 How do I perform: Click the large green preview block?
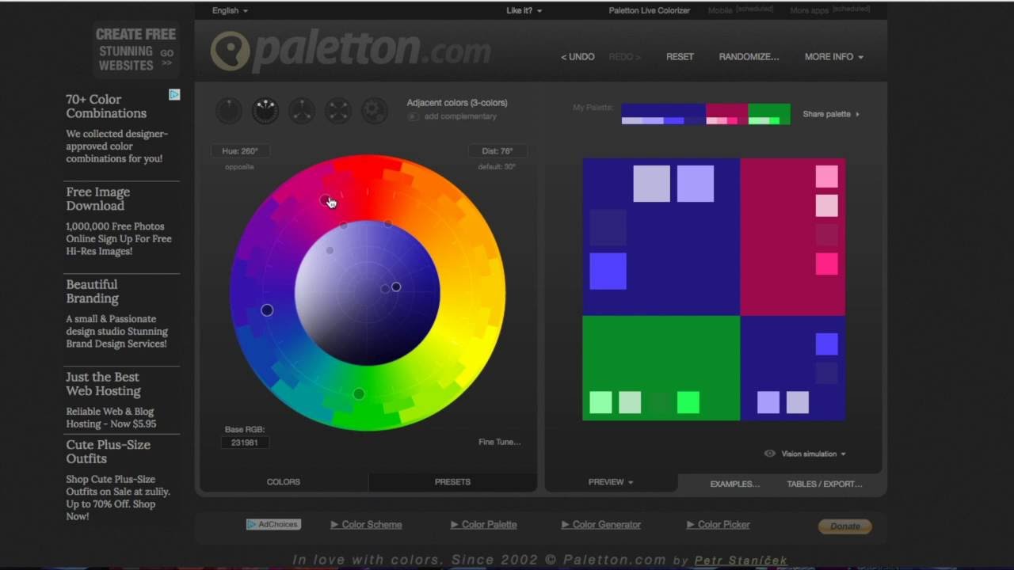point(661,368)
